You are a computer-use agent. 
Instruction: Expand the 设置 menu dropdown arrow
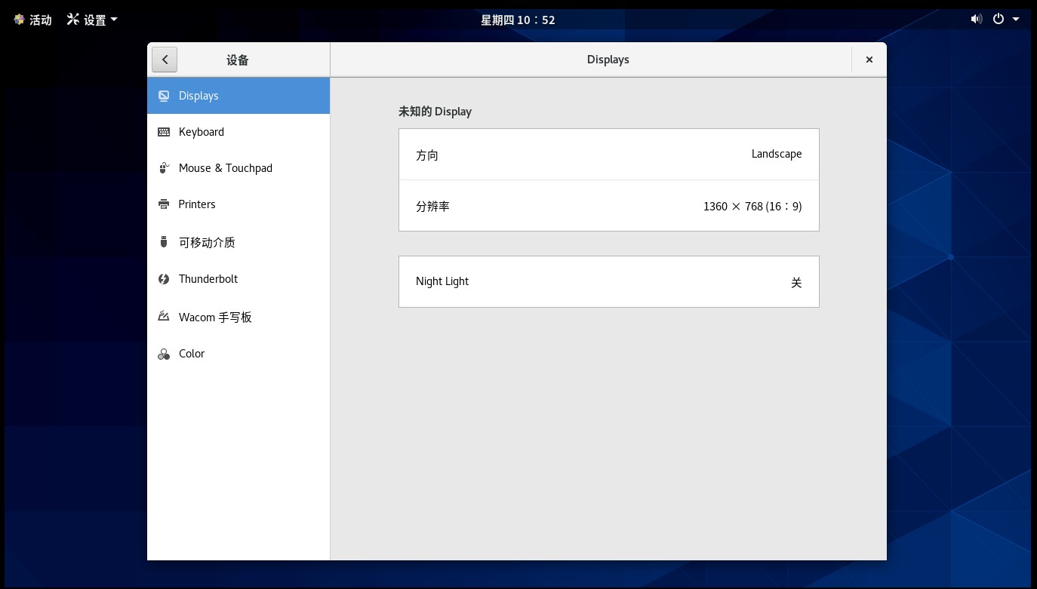click(x=114, y=20)
